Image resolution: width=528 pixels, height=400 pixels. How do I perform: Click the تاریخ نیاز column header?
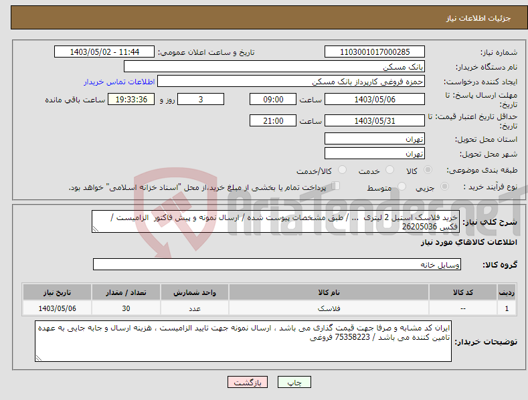[x=58, y=292]
